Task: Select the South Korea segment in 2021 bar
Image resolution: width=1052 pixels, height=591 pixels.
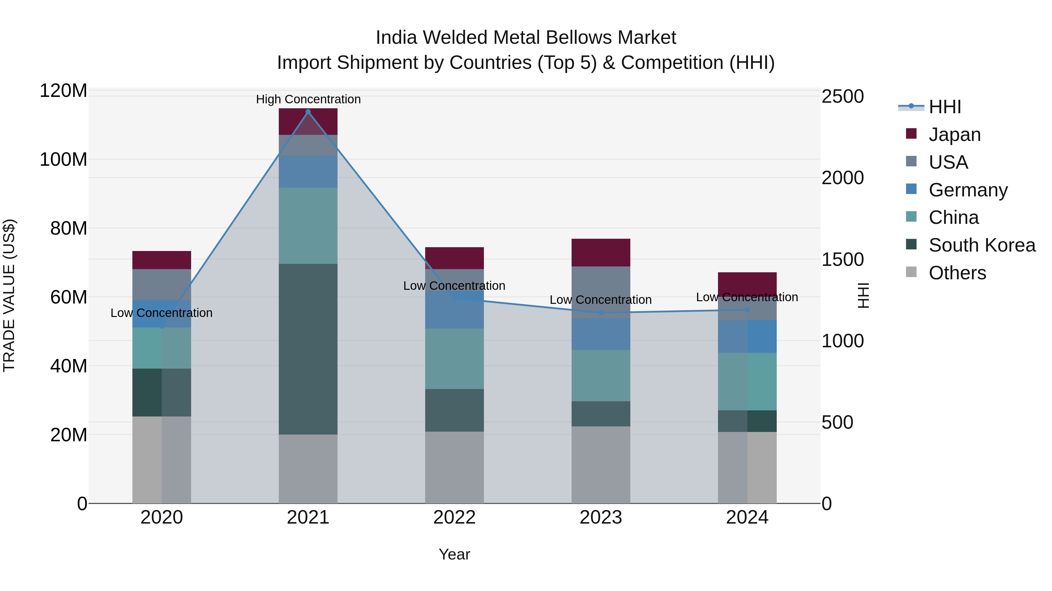Action: click(x=308, y=349)
